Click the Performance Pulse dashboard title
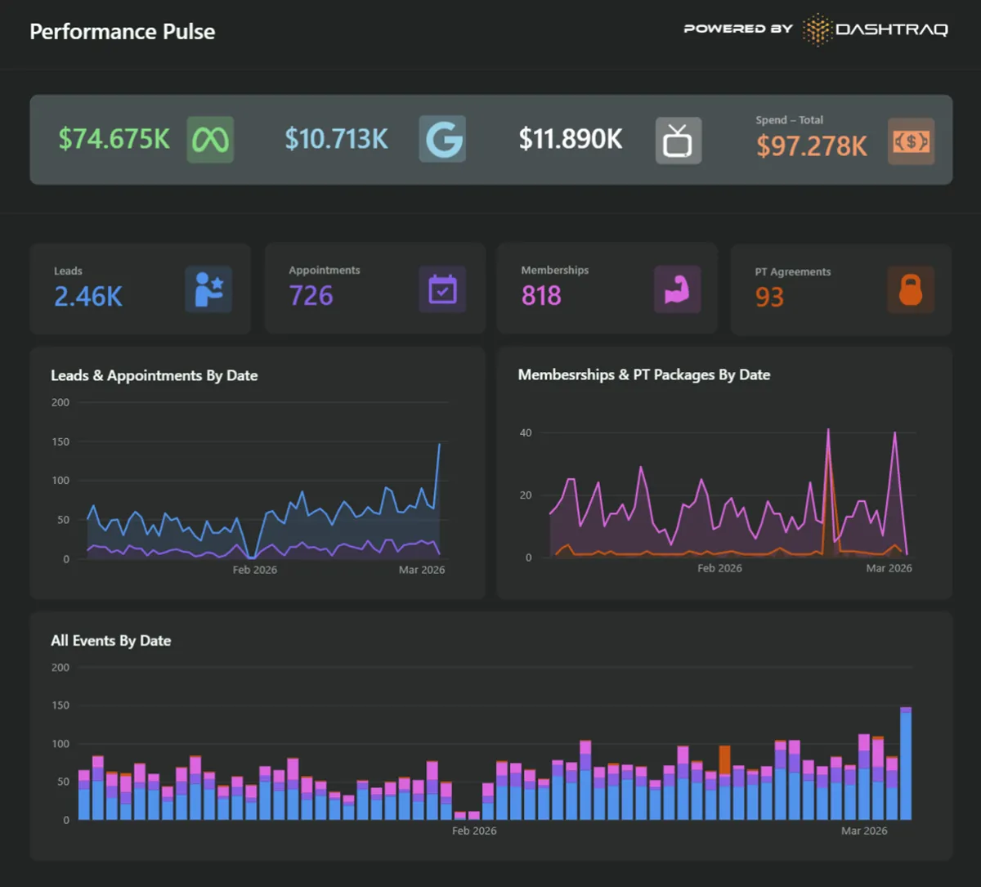The image size is (981, 887). 123,32
